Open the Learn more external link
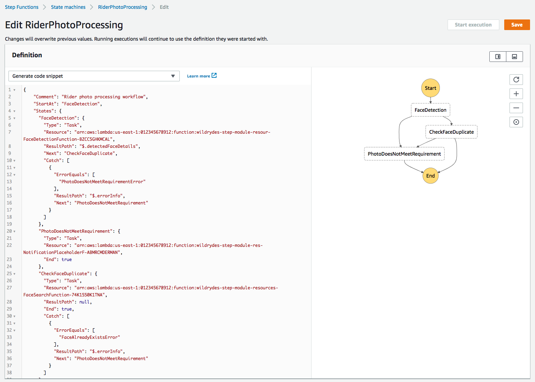Viewport: 535px width, 382px height. coord(202,76)
